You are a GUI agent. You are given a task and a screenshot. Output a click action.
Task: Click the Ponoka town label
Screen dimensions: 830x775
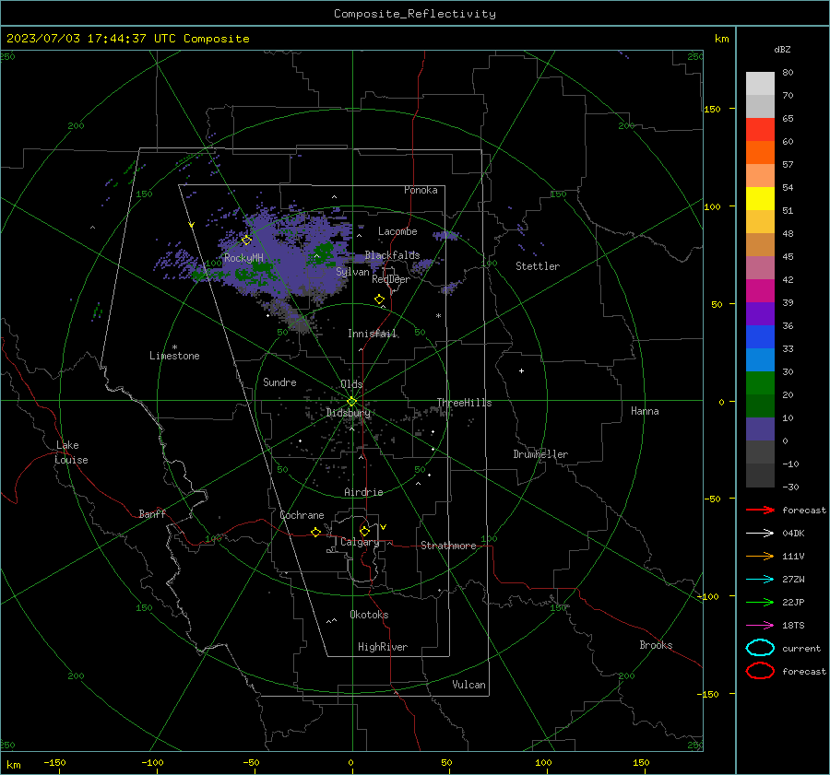pos(421,190)
